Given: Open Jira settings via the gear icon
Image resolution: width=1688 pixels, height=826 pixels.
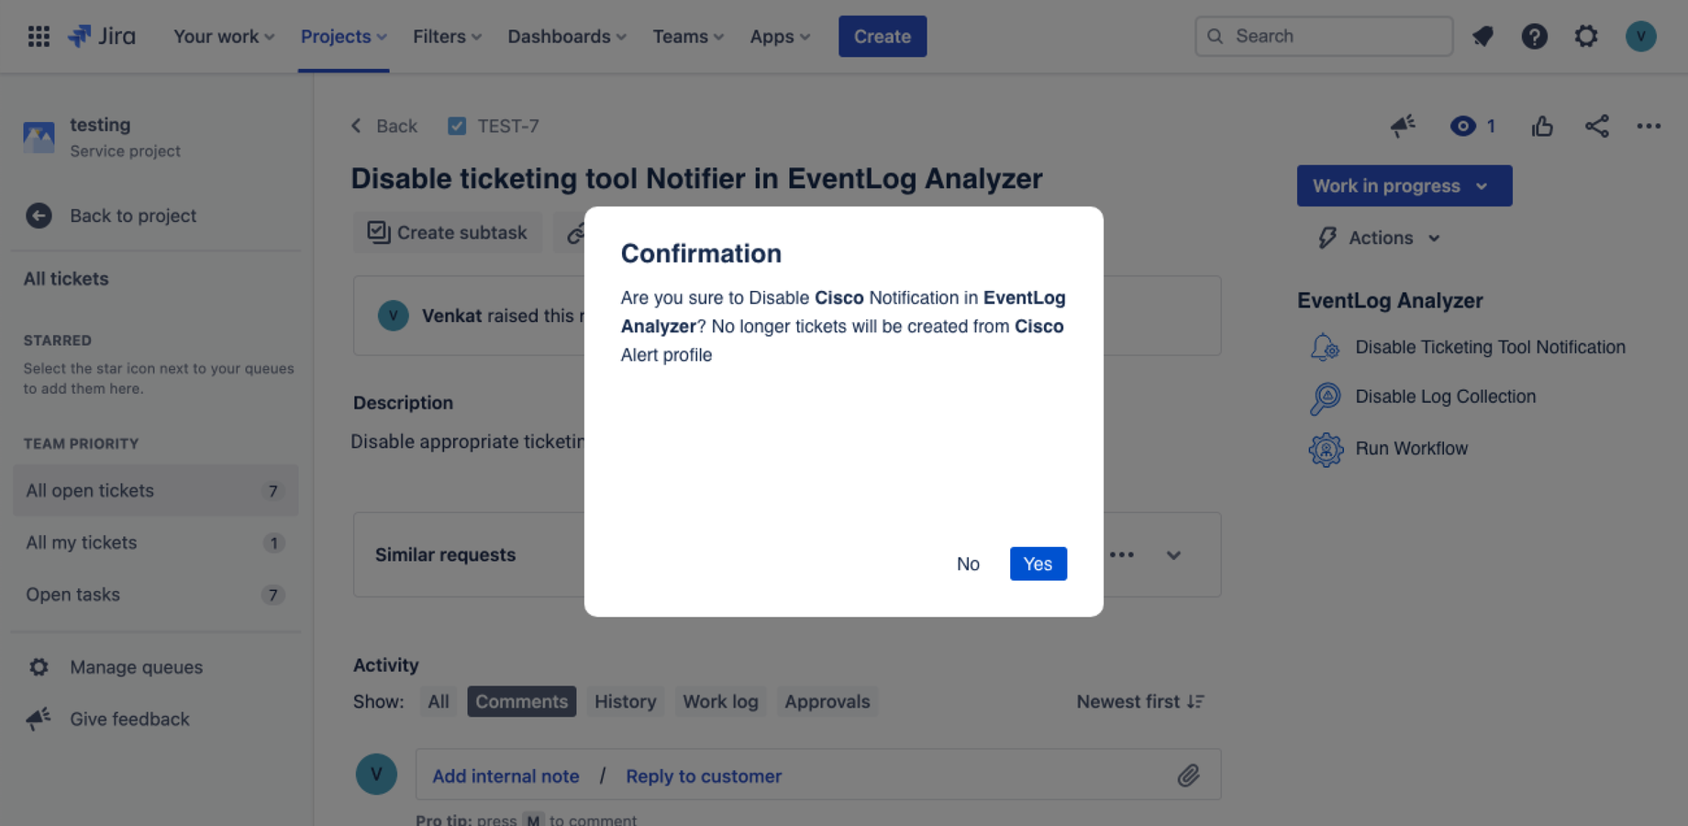Looking at the screenshot, I should (x=1585, y=36).
